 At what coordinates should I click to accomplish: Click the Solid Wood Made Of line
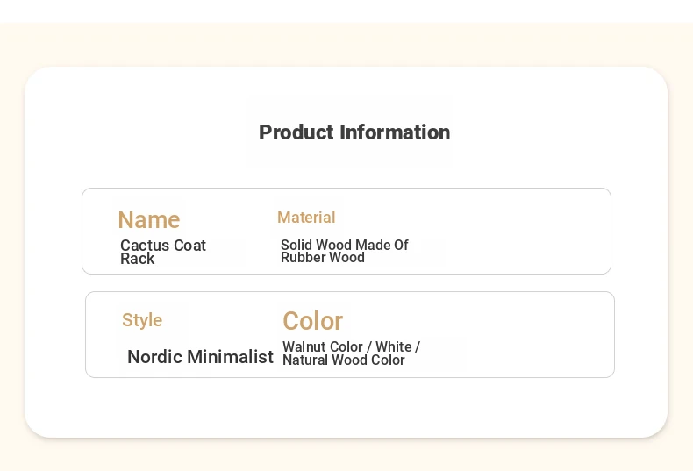[x=344, y=245]
